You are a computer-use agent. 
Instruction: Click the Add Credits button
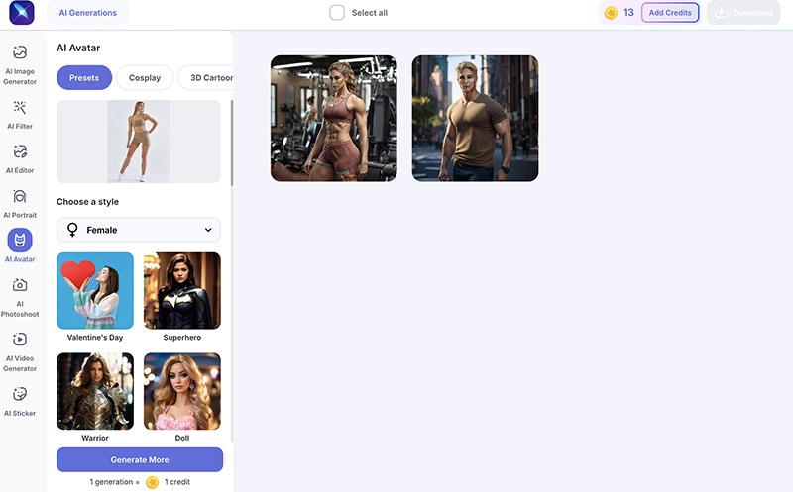[x=670, y=13]
